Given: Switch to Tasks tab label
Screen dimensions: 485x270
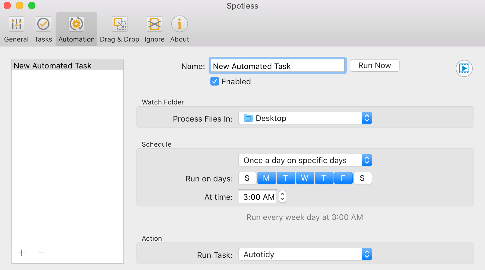Looking at the screenshot, I should (43, 39).
